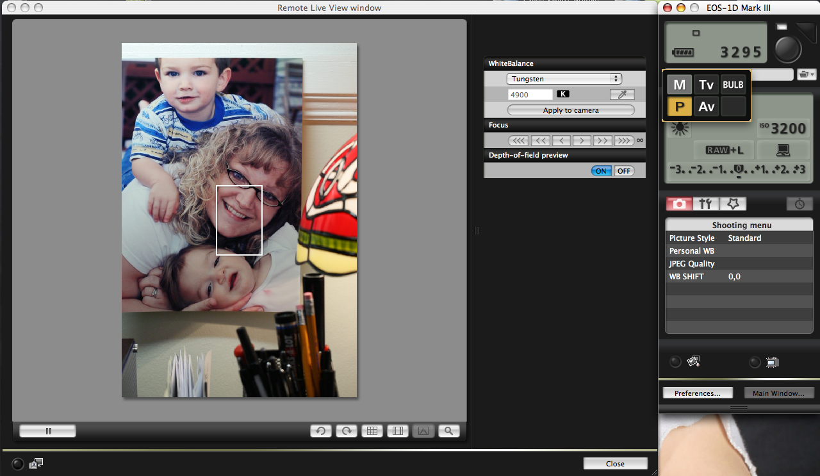Image resolution: width=820 pixels, height=476 pixels.
Task: Rotate the live view image right
Action: tap(346, 431)
